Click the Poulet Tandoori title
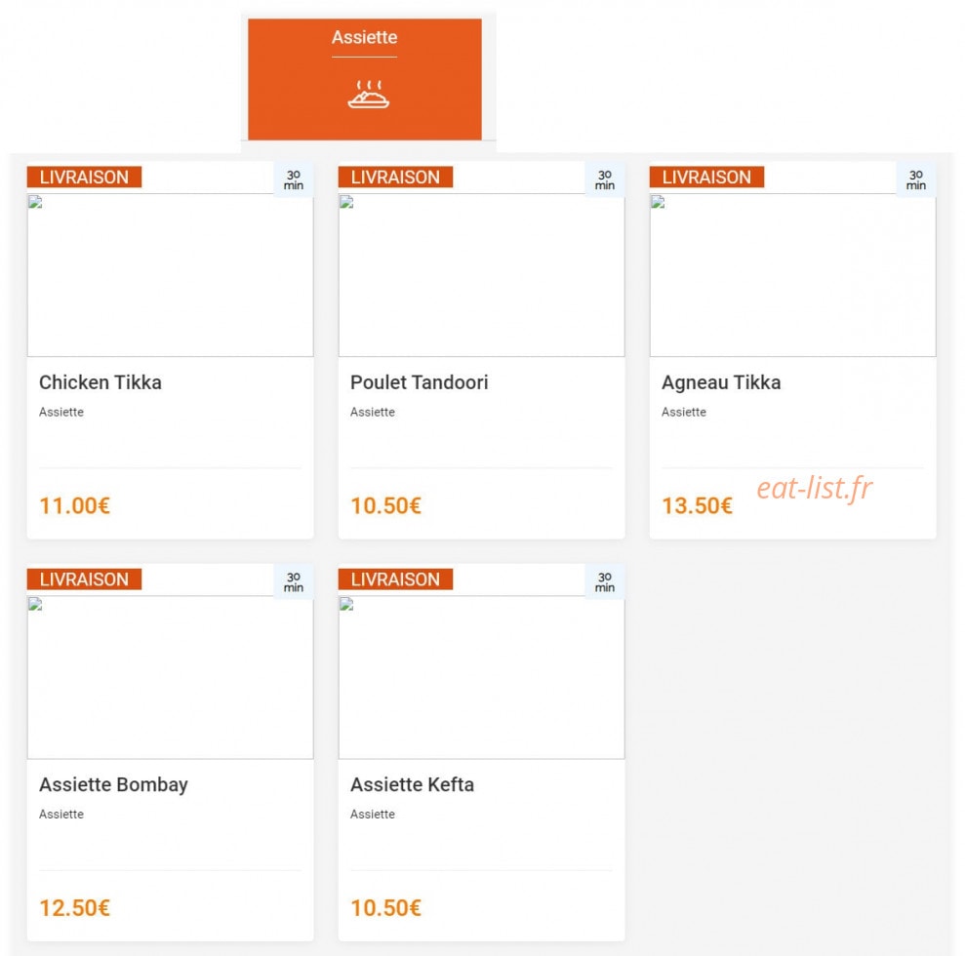The width and height of the screenshot is (965, 956). [420, 382]
